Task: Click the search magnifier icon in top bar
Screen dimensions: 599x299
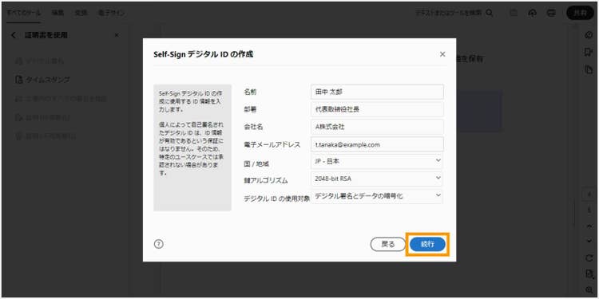Action: pos(489,13)
